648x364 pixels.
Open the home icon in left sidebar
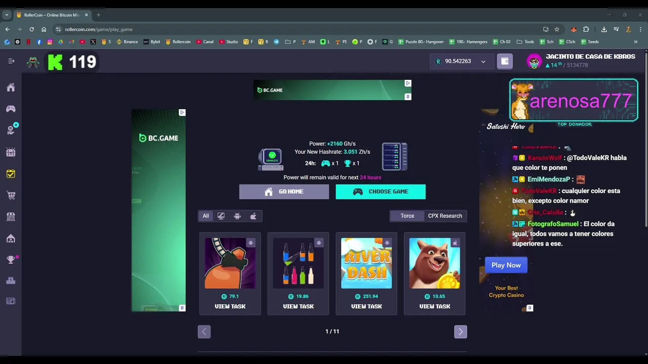(x=11, y=87)
